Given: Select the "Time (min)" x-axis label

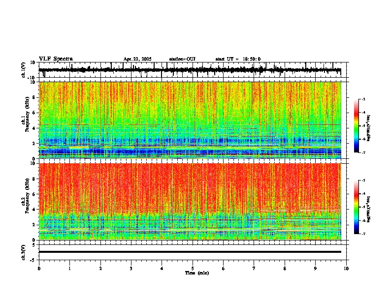Looking at the screenshot, I should click(197, 273).
